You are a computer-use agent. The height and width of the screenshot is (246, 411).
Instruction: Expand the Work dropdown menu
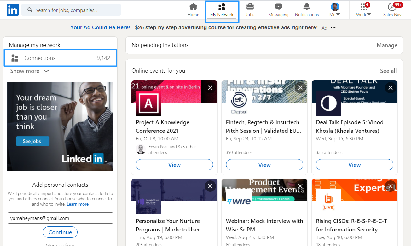(x=363, y=10)
